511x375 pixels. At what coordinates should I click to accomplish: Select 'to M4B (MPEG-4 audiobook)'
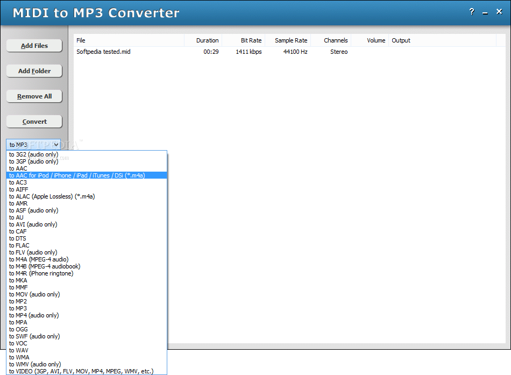[x=87, y=266]
